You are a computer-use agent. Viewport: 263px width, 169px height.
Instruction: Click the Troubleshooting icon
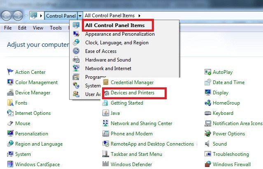click(x=208, y=154)
